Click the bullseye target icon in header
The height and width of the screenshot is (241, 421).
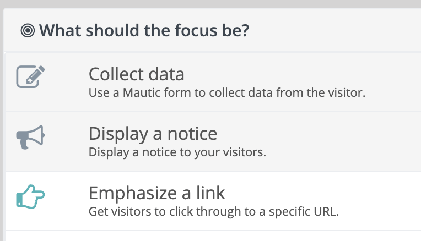coord(28,30)
